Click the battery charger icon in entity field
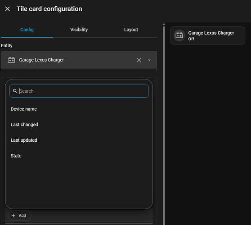 (11, 60)
